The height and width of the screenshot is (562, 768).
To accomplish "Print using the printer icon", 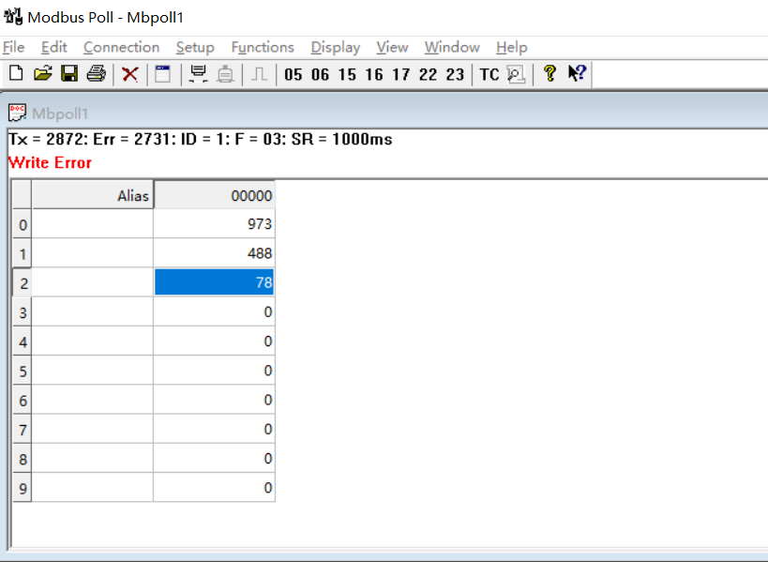I will click(96, 74).
